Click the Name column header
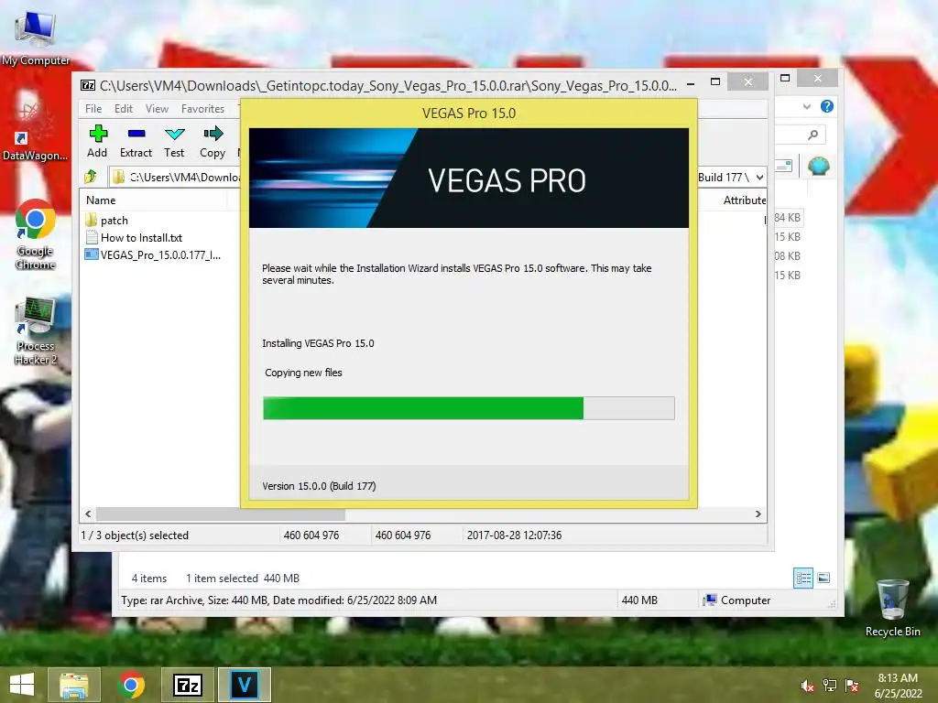 coord(101,200)
